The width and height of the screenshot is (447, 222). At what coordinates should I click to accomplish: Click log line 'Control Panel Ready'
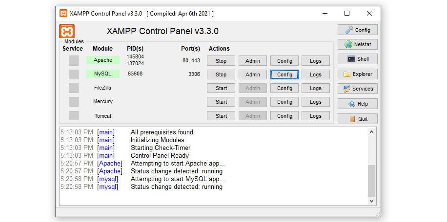(x=160, y=156)
